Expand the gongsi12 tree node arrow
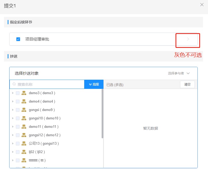208x182 pixels. (13, 135)
